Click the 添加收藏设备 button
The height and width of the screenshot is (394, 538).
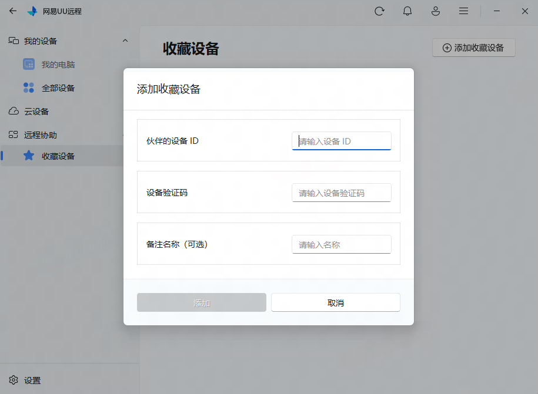[473, 48]
